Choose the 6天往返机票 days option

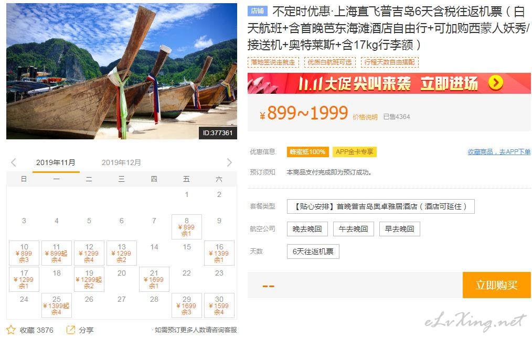[x=313, y=251]
